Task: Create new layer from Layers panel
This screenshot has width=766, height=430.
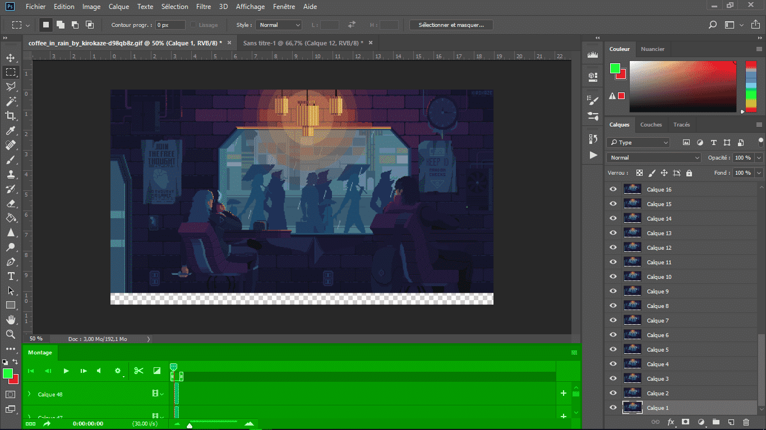Action: click(731, 422)
